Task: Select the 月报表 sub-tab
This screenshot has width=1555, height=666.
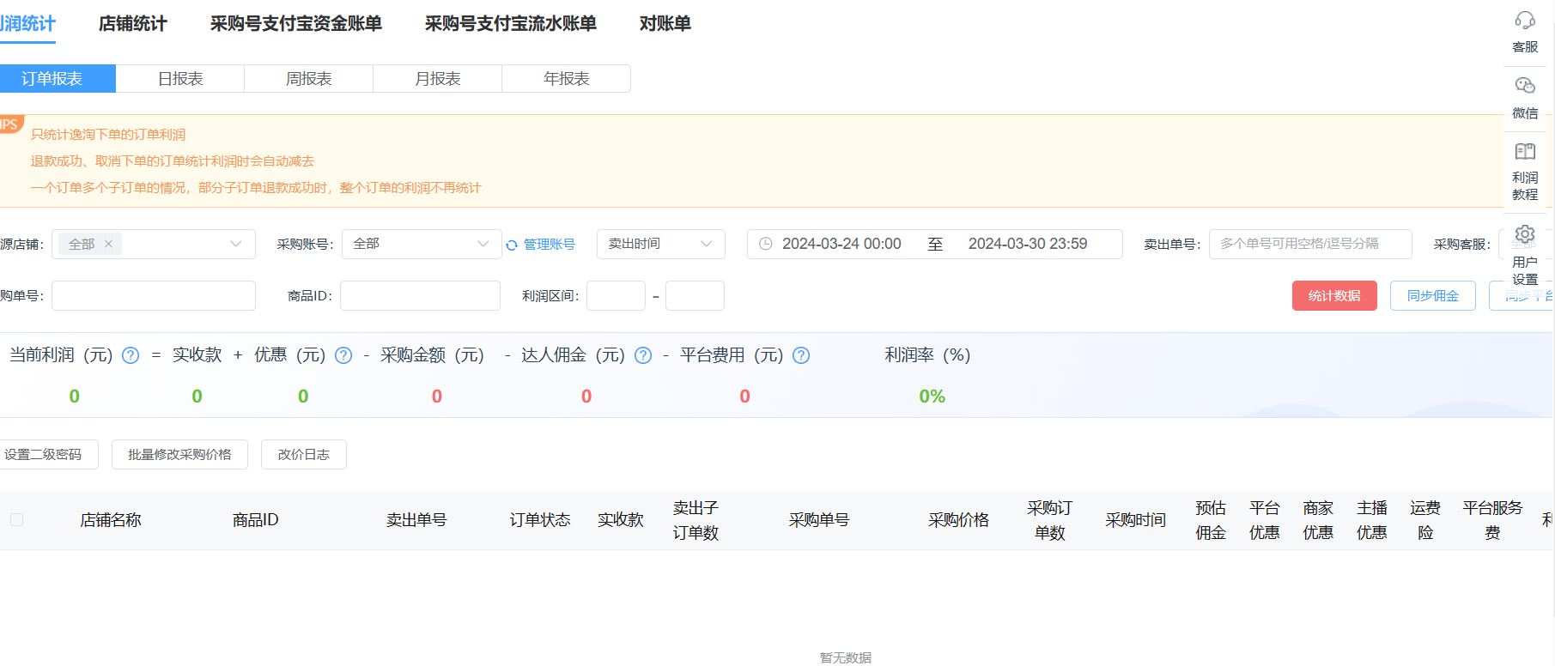Action: pos(438,78)
